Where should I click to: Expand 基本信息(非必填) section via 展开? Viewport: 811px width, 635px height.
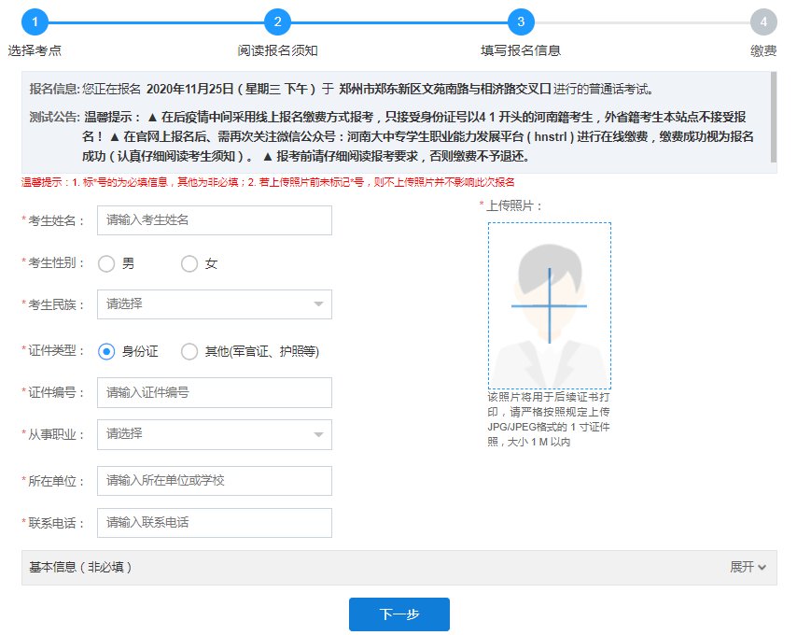(747, 567)
